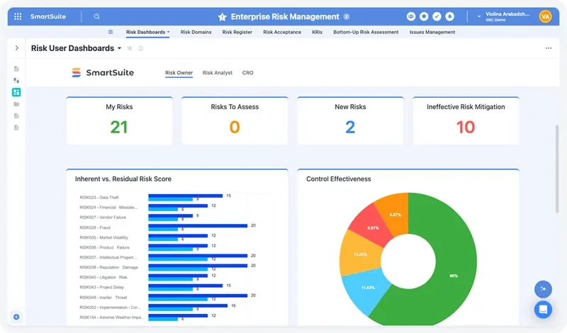Select the folder icon in left sidebar
The image size is (567, 333).
[16, 104]
